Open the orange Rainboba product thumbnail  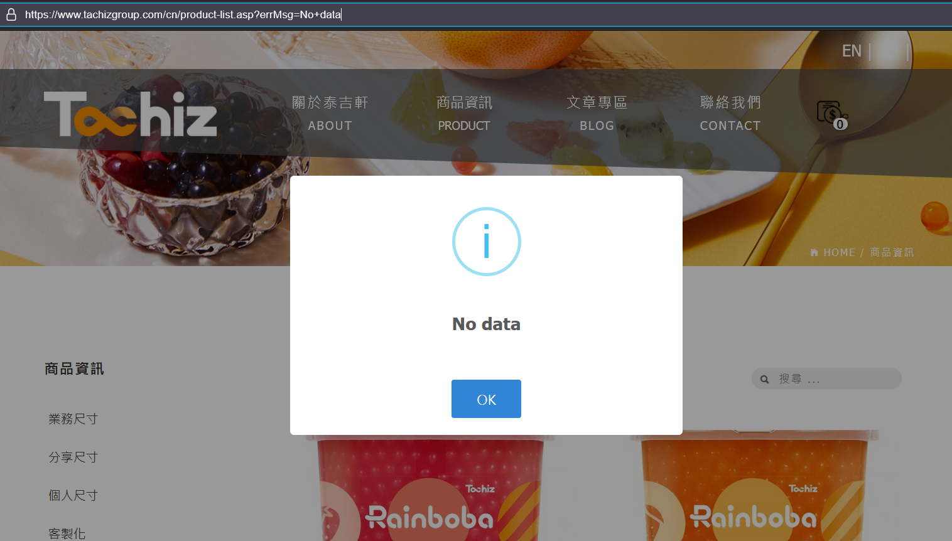(x=754, y=486)
